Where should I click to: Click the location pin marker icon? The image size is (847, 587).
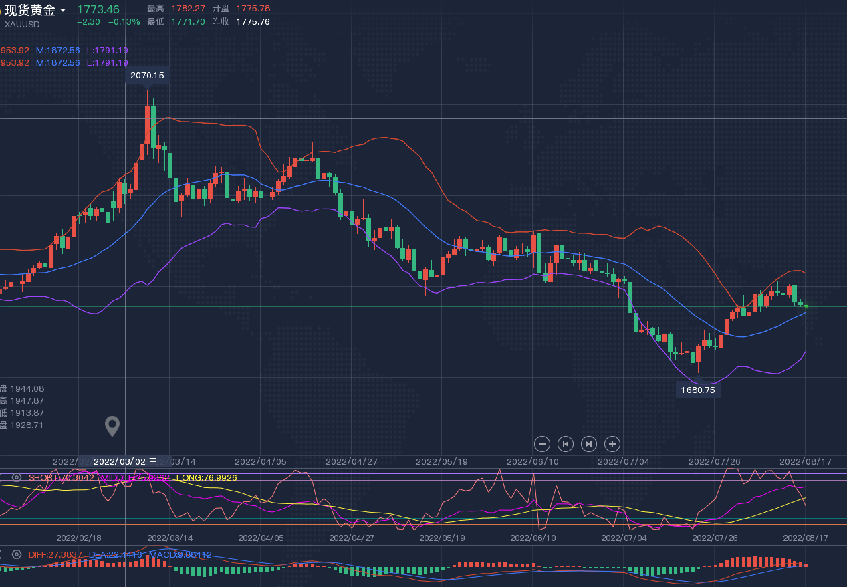pos(112,426)
